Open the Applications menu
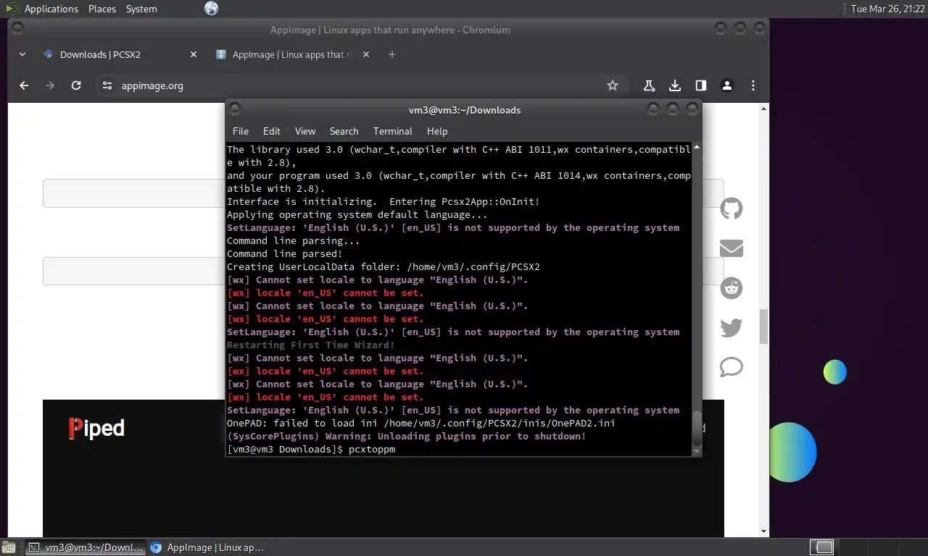This screenshot has height=556, width=928. tap(51, 9)
